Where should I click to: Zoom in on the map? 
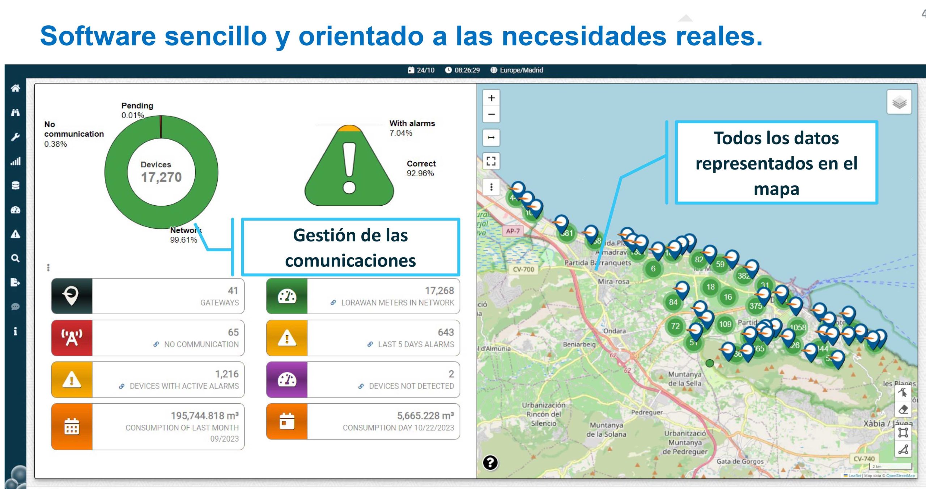click(491, 98)
